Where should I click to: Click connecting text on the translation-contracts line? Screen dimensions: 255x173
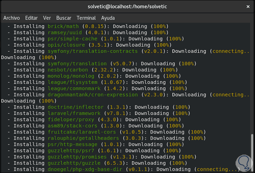[231, 51]
